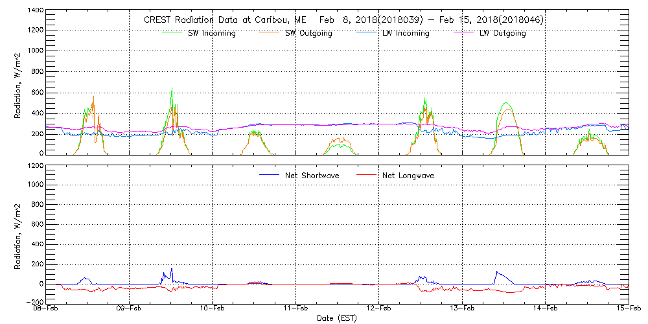Click the SW Outgoing legend label
This screenshot has width=648, height=324.
click(308, 33)
